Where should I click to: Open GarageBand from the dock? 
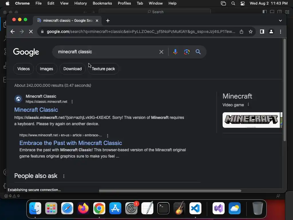coord(179,208)
